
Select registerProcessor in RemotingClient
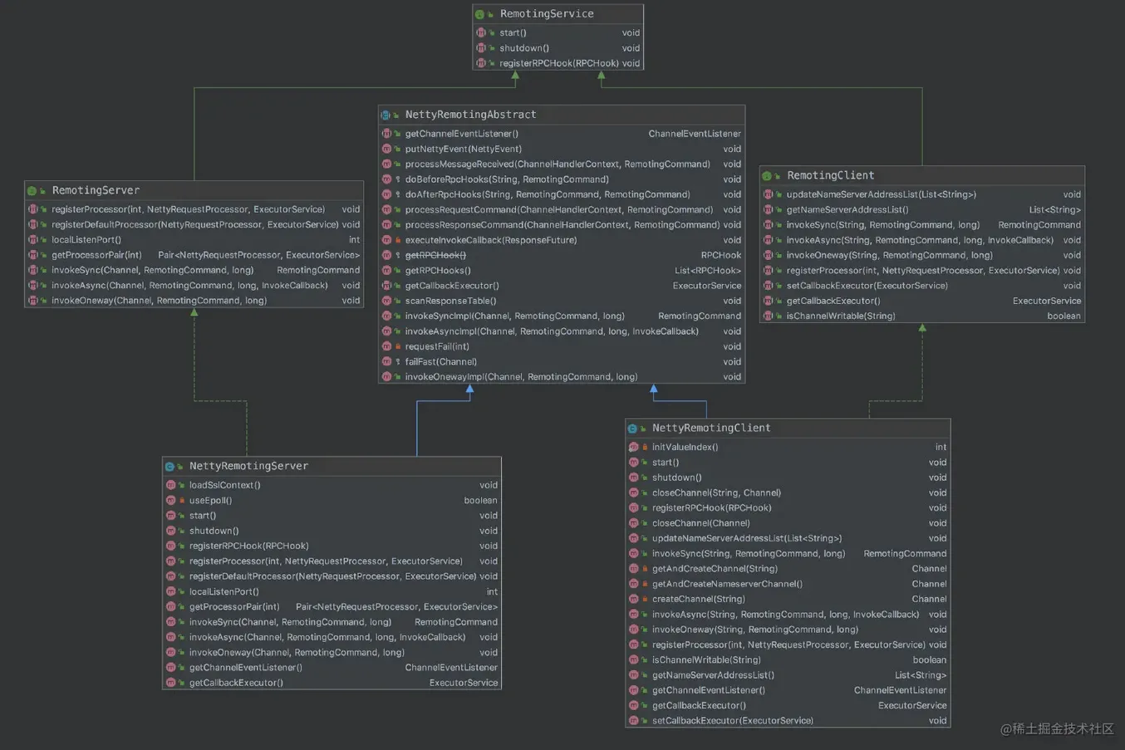922,270
